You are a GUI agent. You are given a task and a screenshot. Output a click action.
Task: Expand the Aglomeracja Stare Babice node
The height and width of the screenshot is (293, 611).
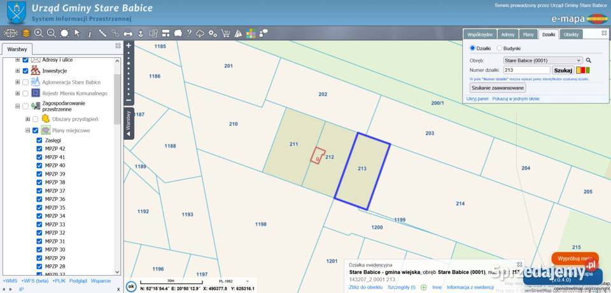18,82
